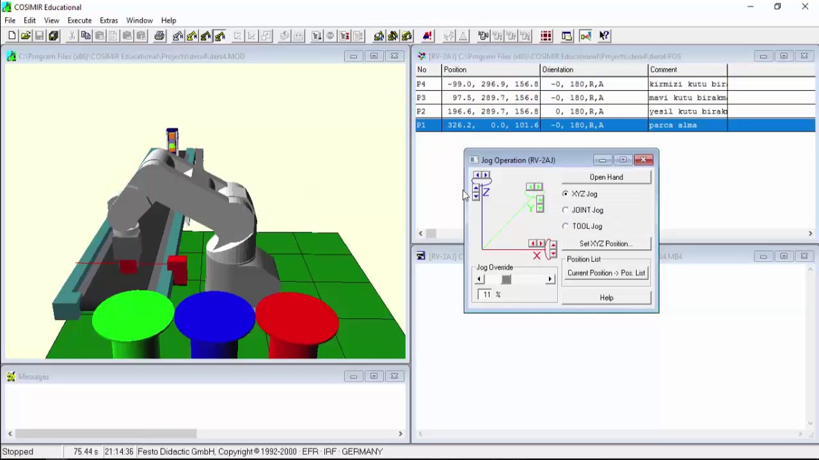This screenshot has width=819, height=460.
Task: Click Current Position -> Pos. List button
Action: coord(606,273)
